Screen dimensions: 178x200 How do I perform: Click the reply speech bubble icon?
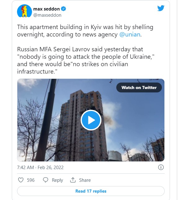(x=45, y=180)
